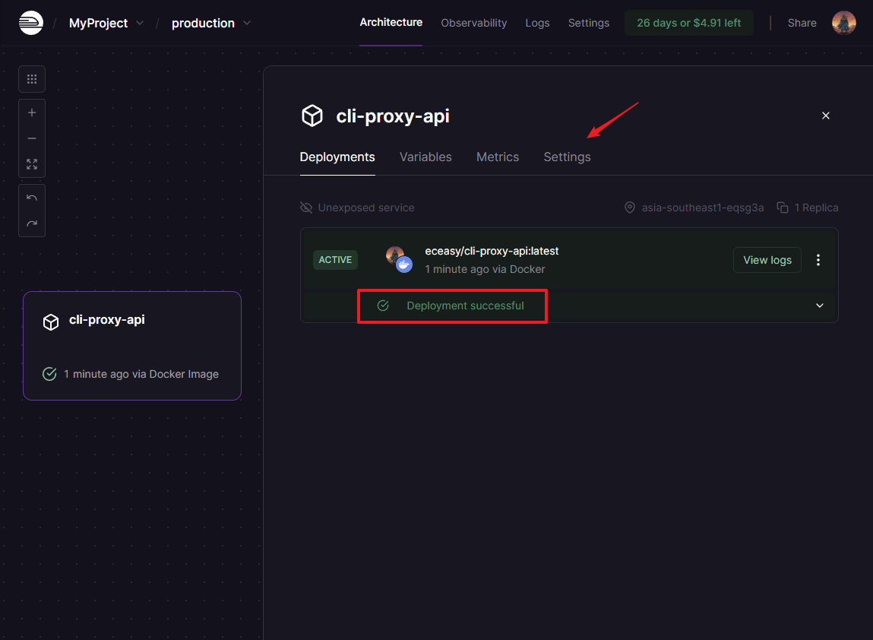
Task: Open the grid layout tool icon
Action: click(32, 79)
